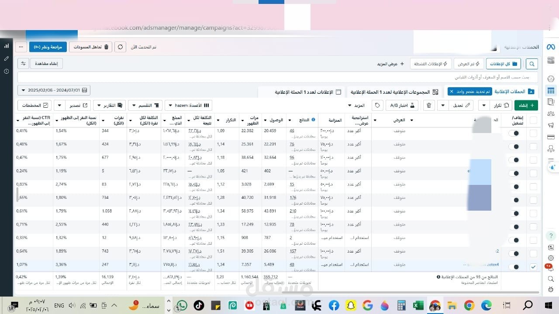
Task: Click the مراجعة ونشر publish button
Action: coord(48,47)
